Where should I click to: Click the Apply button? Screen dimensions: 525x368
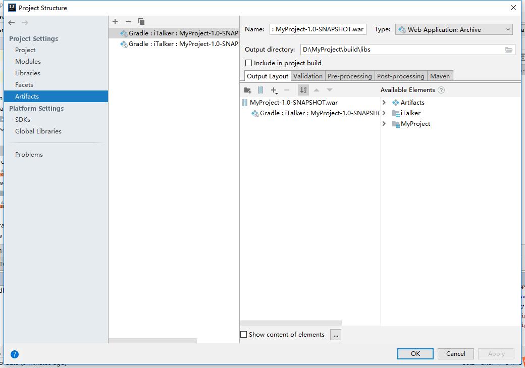pos(496,353)
